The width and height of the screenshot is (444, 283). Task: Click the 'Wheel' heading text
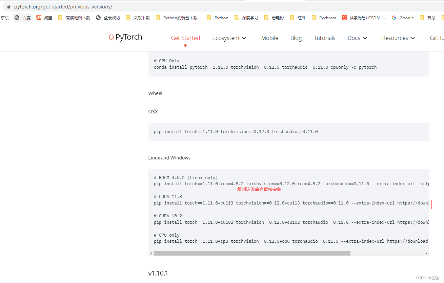coord(155,93)
